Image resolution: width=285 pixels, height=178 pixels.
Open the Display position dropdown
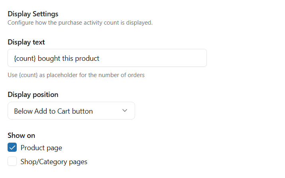point(71,111)
